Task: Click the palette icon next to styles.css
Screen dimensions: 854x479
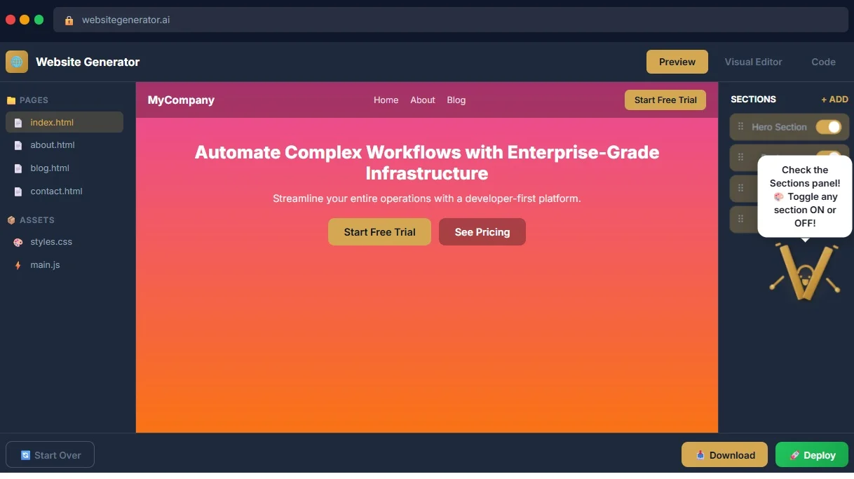Action: coord(18,242)
